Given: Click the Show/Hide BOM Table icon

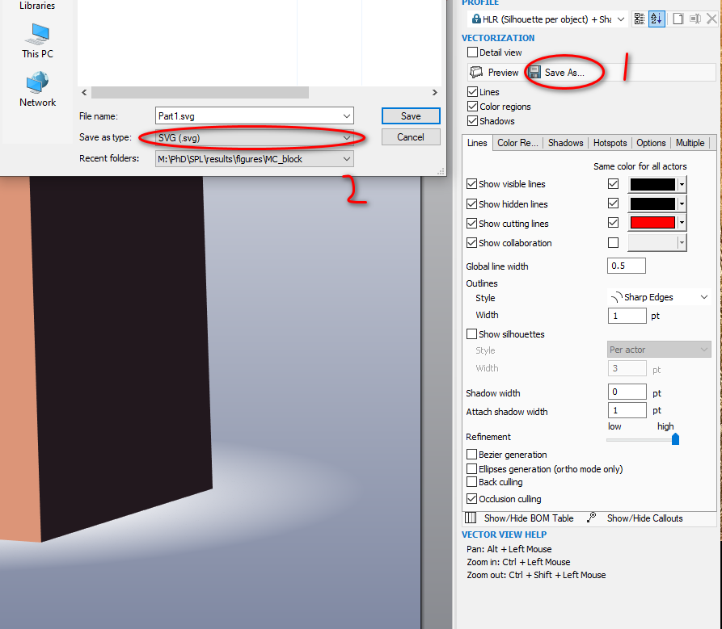Looking at the screenshot, I should click(x=471, y=518).
